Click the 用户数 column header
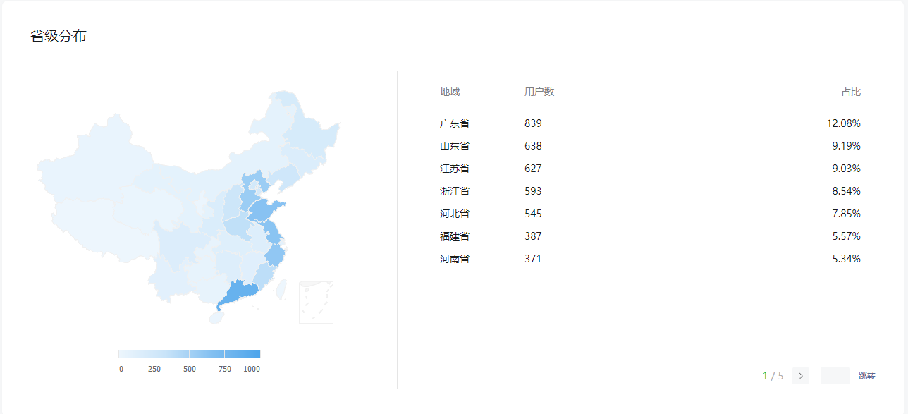Viewport: 908px width, 414px height. tap(539, 92)
